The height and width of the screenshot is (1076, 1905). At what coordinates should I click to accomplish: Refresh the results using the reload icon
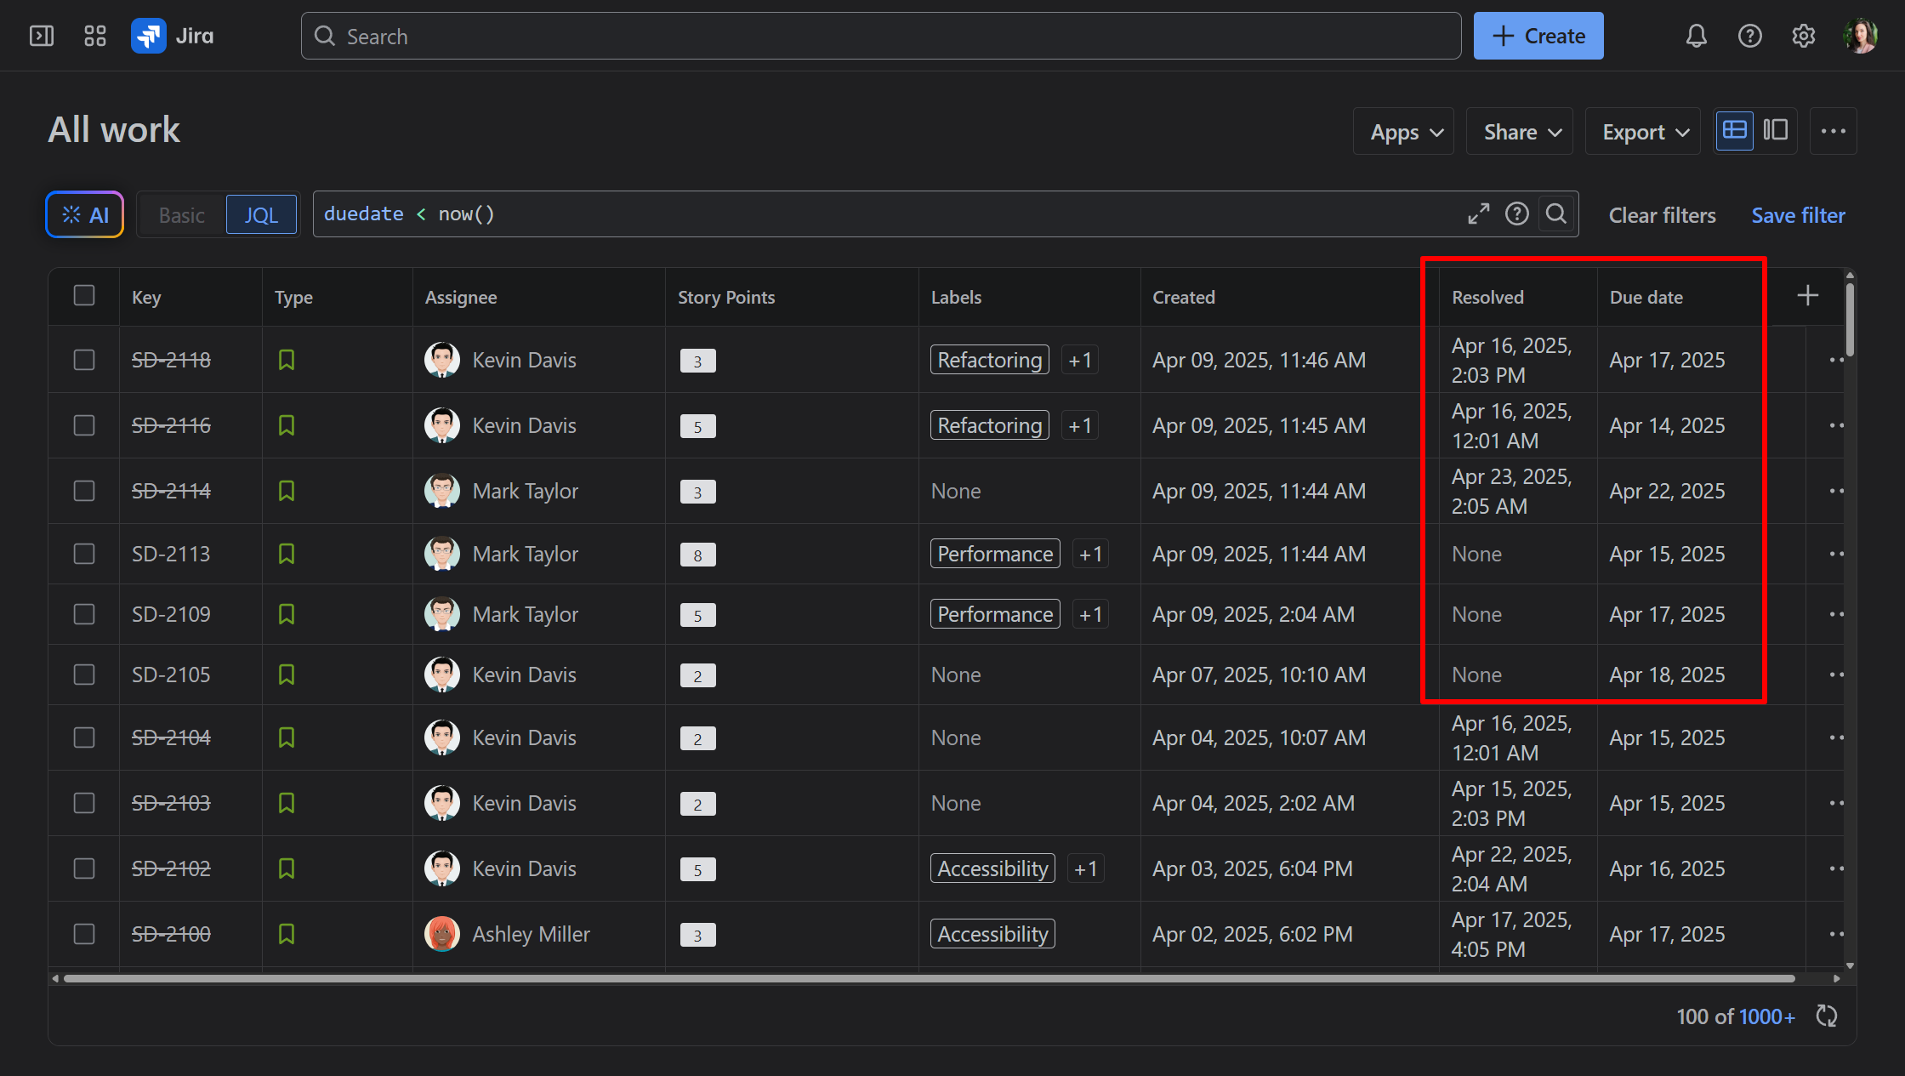(1827, 1016)
